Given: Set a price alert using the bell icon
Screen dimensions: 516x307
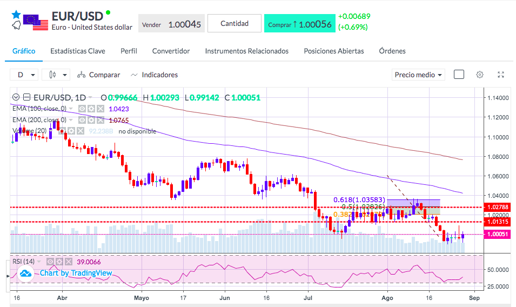Looking at the screenshot, I should [x=16, y=25].
